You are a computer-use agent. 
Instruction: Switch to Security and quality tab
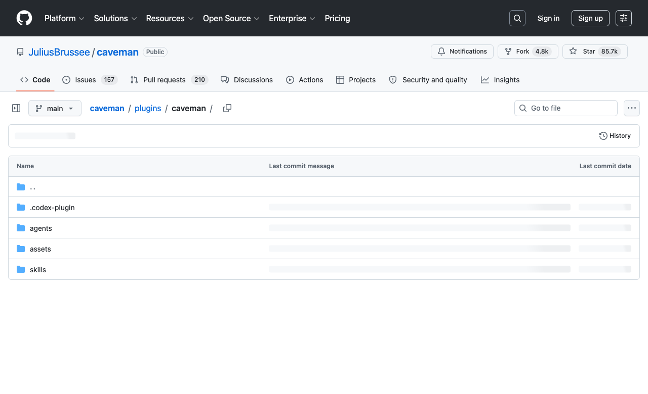tap(428, 80)
